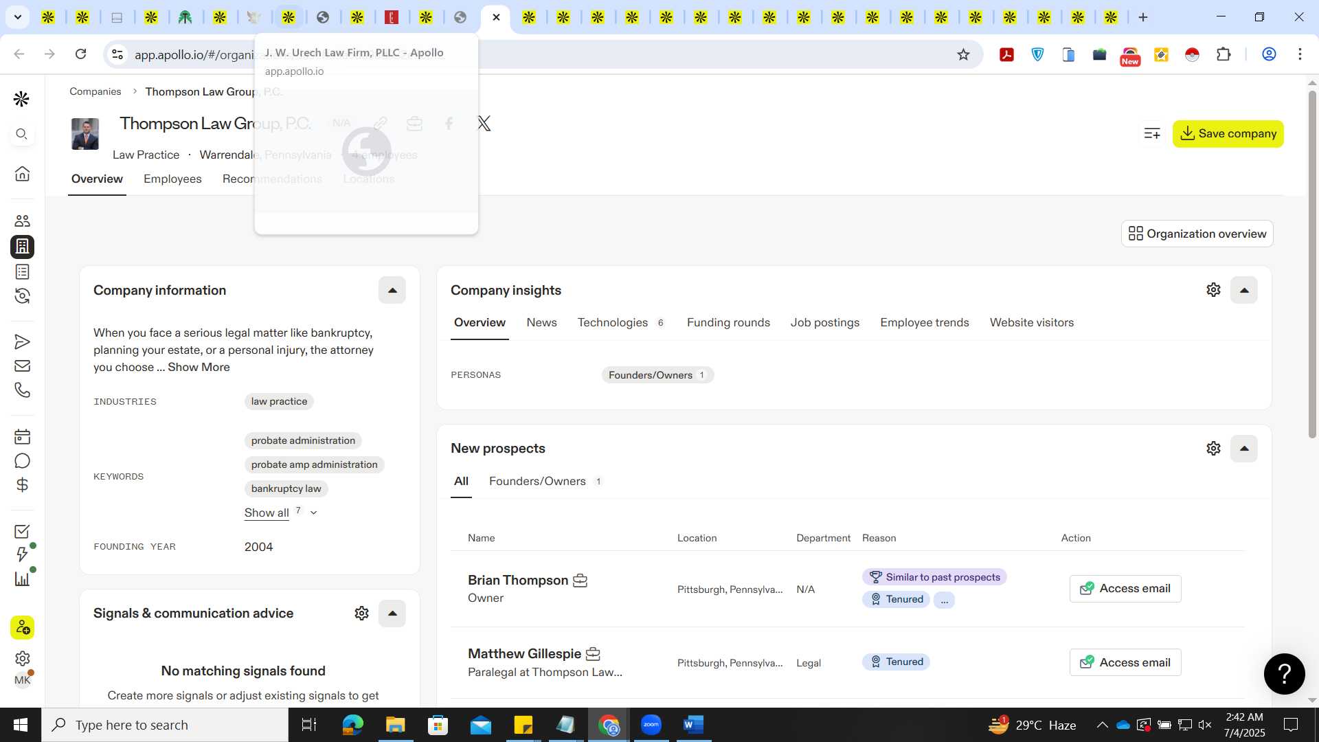
Task: Open Organization overview button
Action: pyautogui.click(x=1197, y=234)
